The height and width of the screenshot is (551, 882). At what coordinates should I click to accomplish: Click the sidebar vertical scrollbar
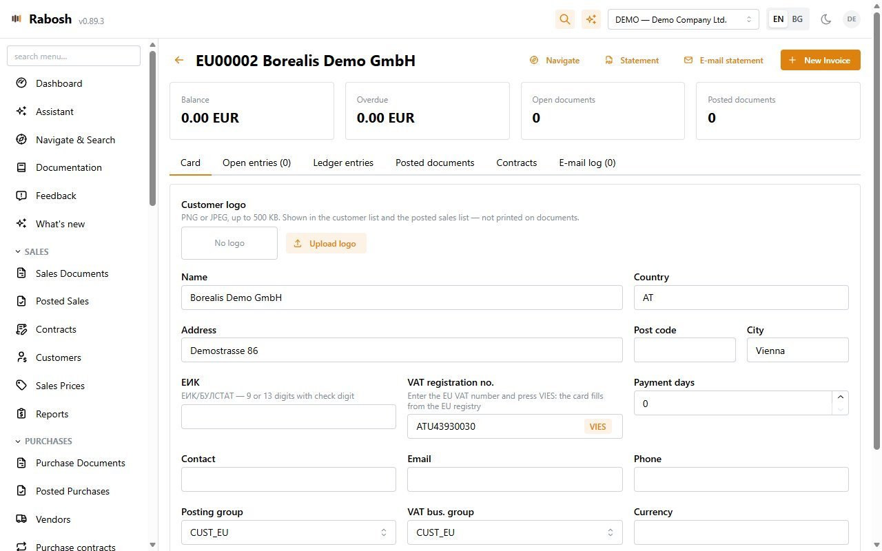152,127
